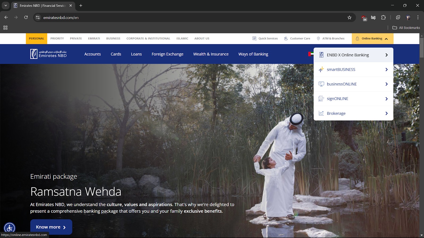Click the page vertical scrollbar

click(422, 48)
